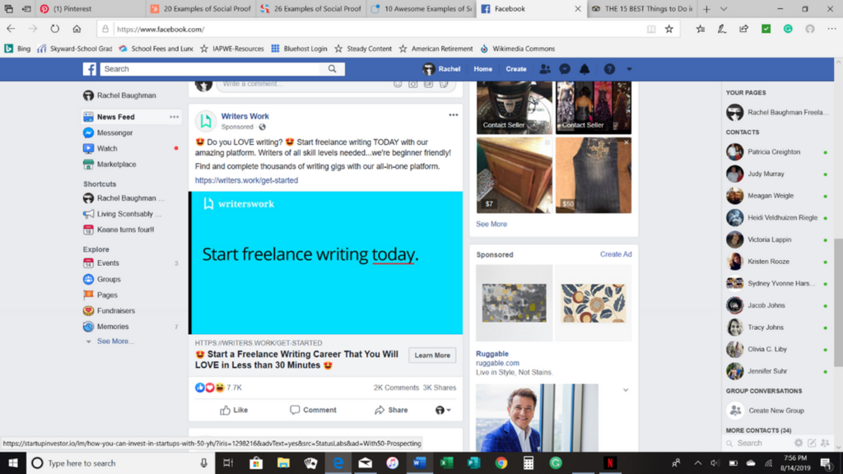Screen dimensions: 843x474
Task: Click the search magnifier button
Action: [333, 69]
